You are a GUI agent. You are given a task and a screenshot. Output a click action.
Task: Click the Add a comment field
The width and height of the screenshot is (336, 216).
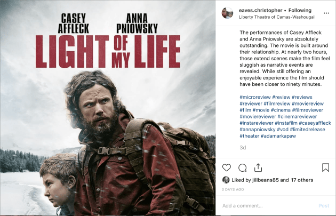coord(268,206)
